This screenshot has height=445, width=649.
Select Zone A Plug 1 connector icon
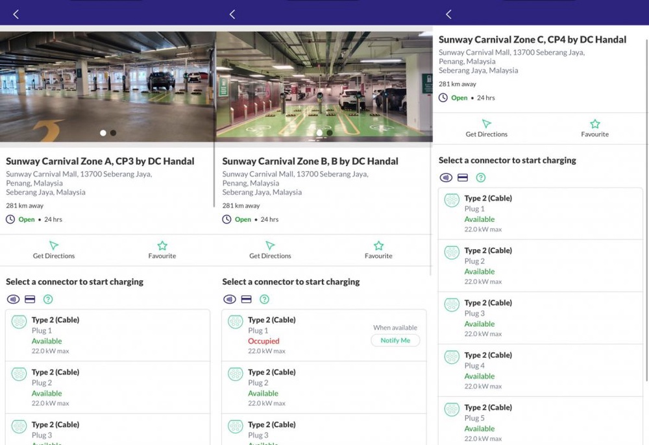[x=19, y=322]
